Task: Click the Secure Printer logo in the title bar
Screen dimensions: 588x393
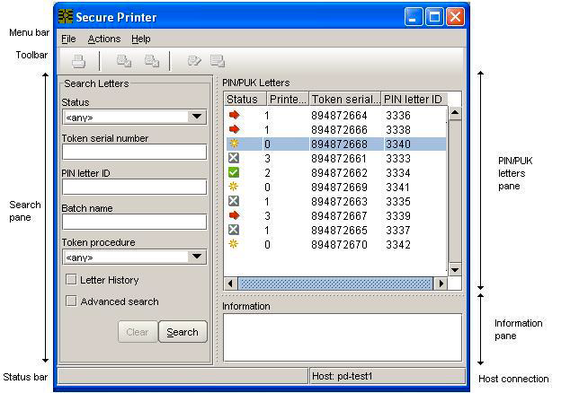Action: click(x=66, y=16)
